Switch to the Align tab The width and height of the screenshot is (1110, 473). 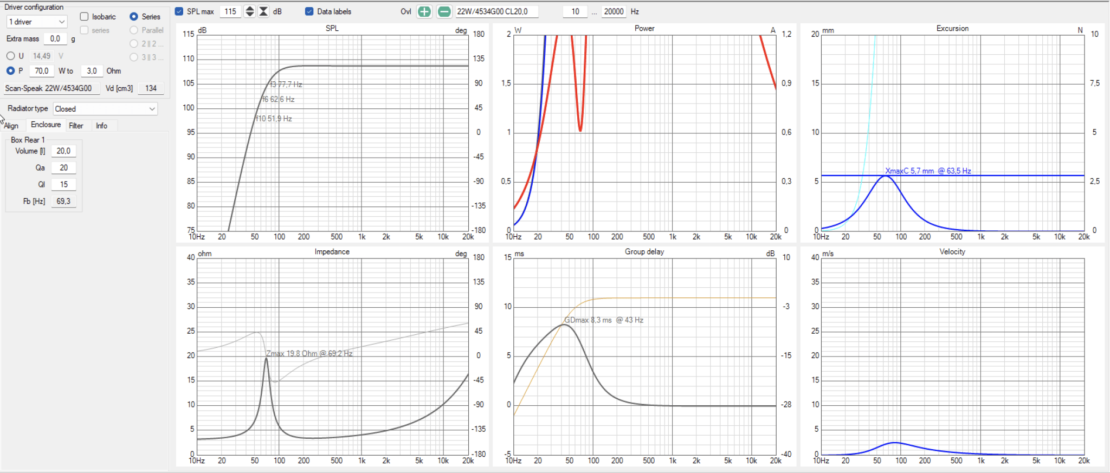click(11, 126)
